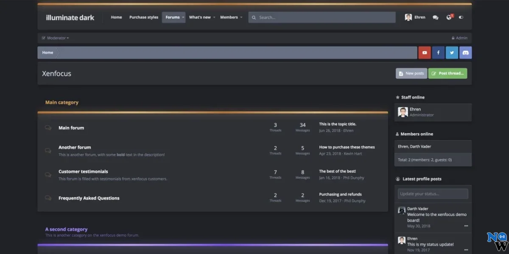Click the Discord social icon
Screen dimensions: 509x254
(465, 52)
